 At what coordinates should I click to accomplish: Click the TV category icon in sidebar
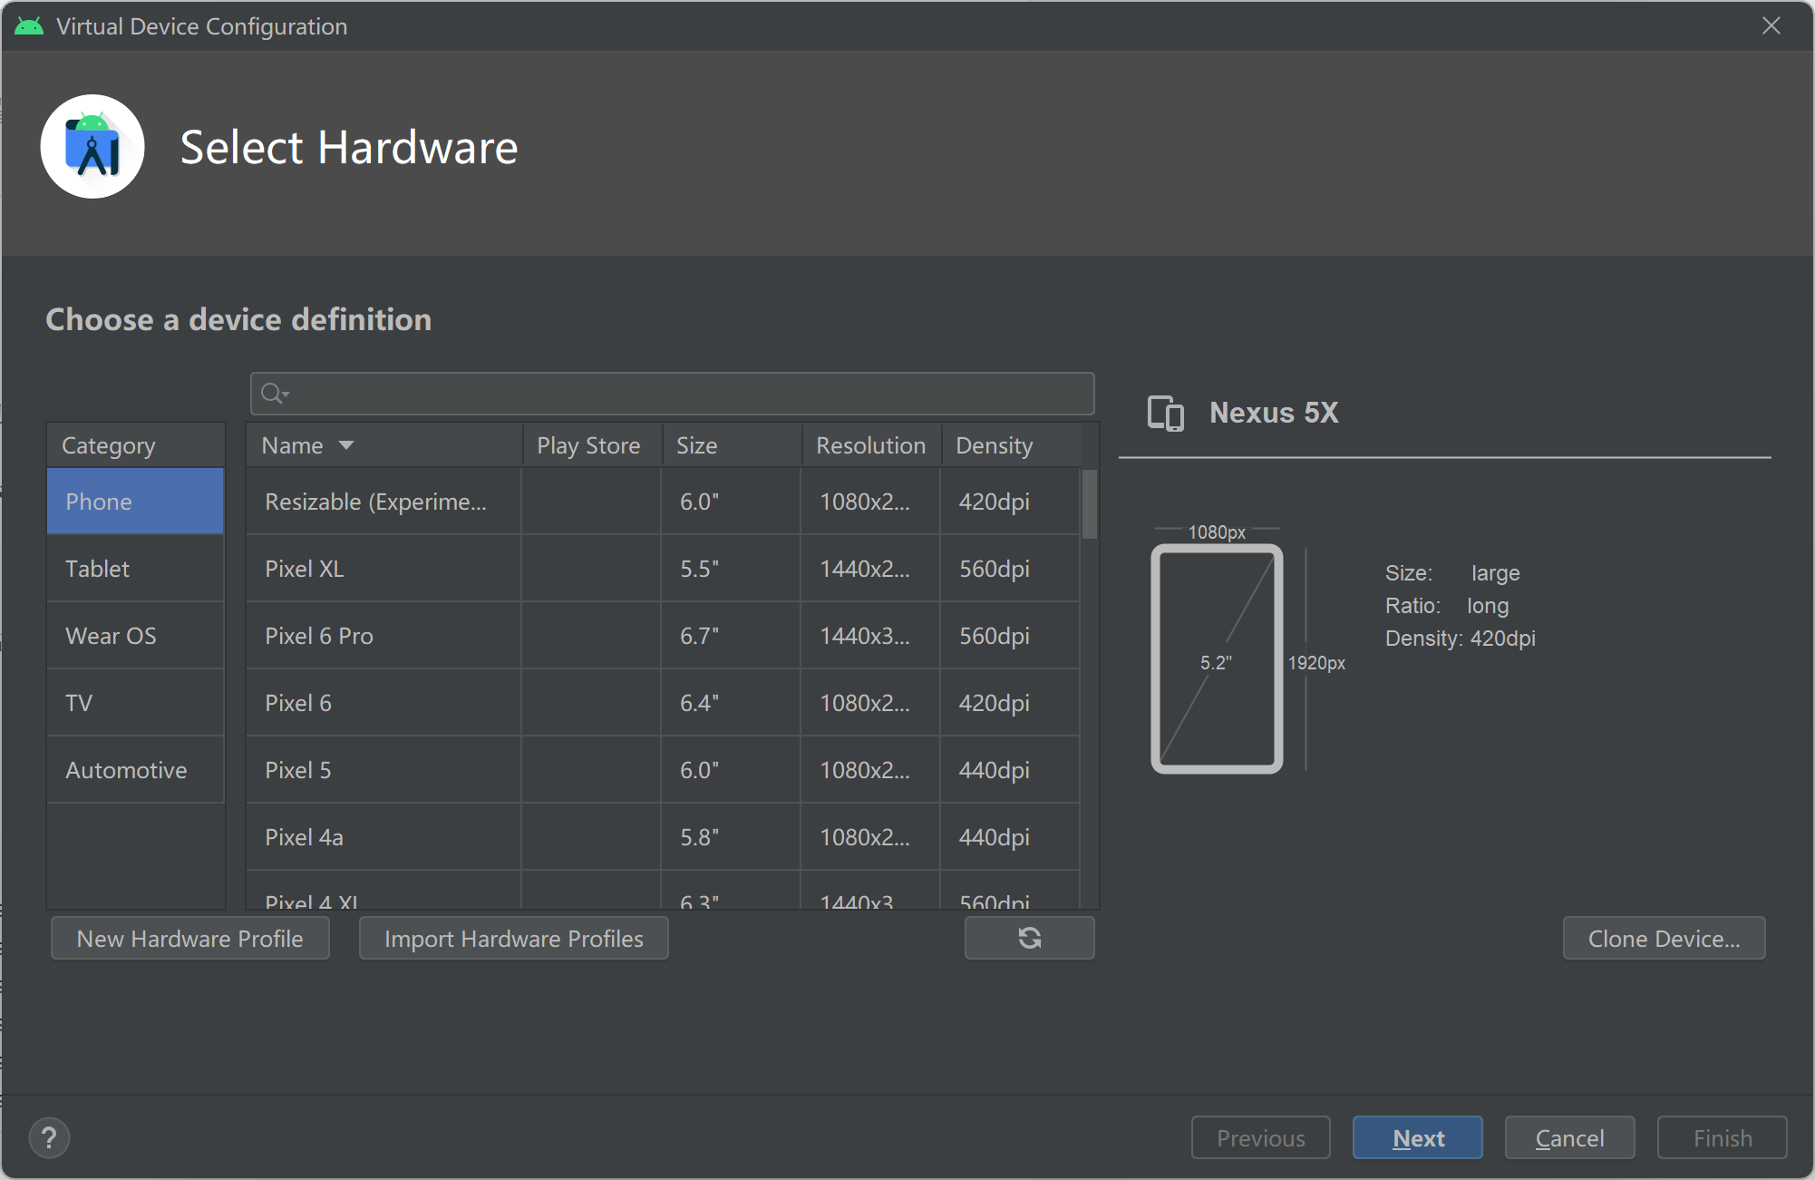click(78, 702)
